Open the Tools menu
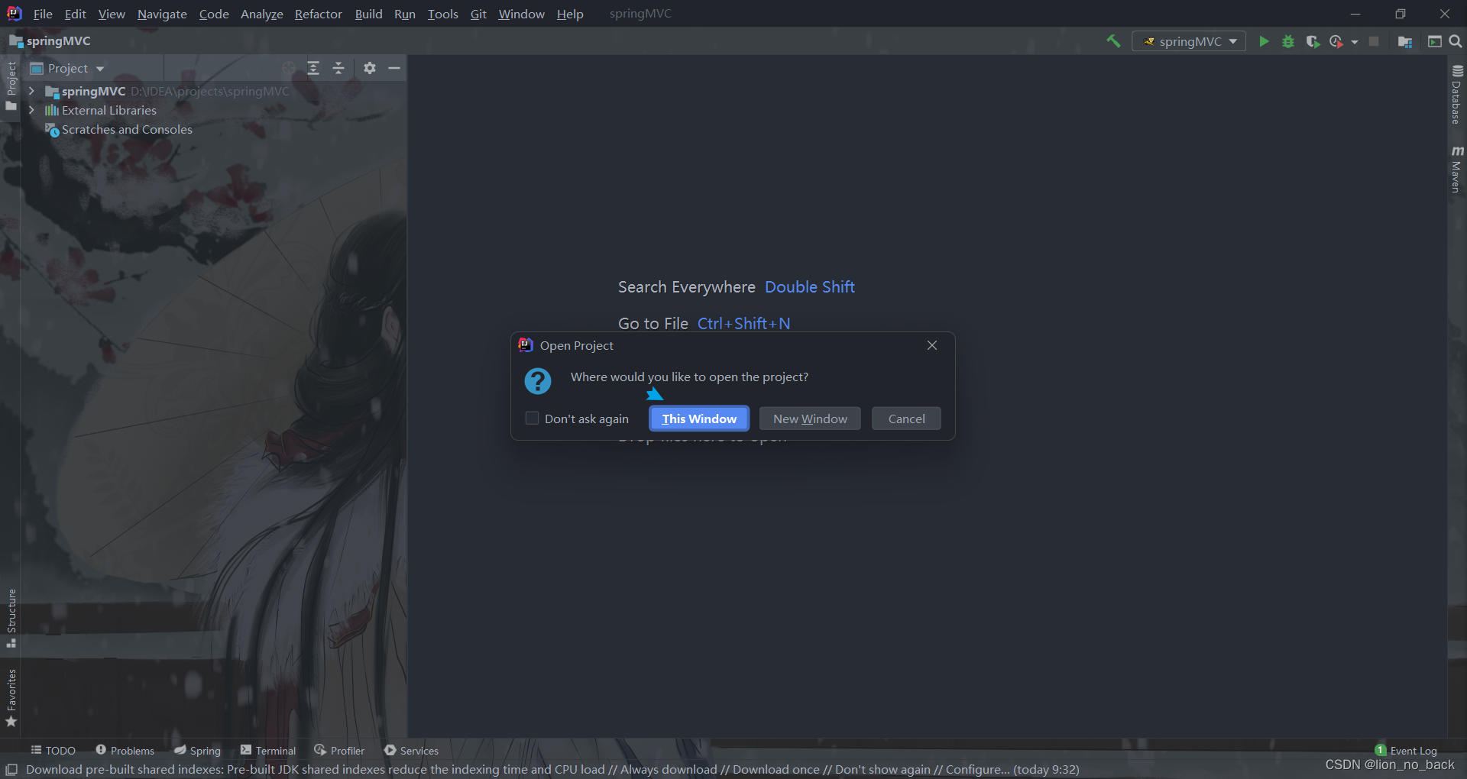This screenshot has height=779, width=1467. coord(442,14)
